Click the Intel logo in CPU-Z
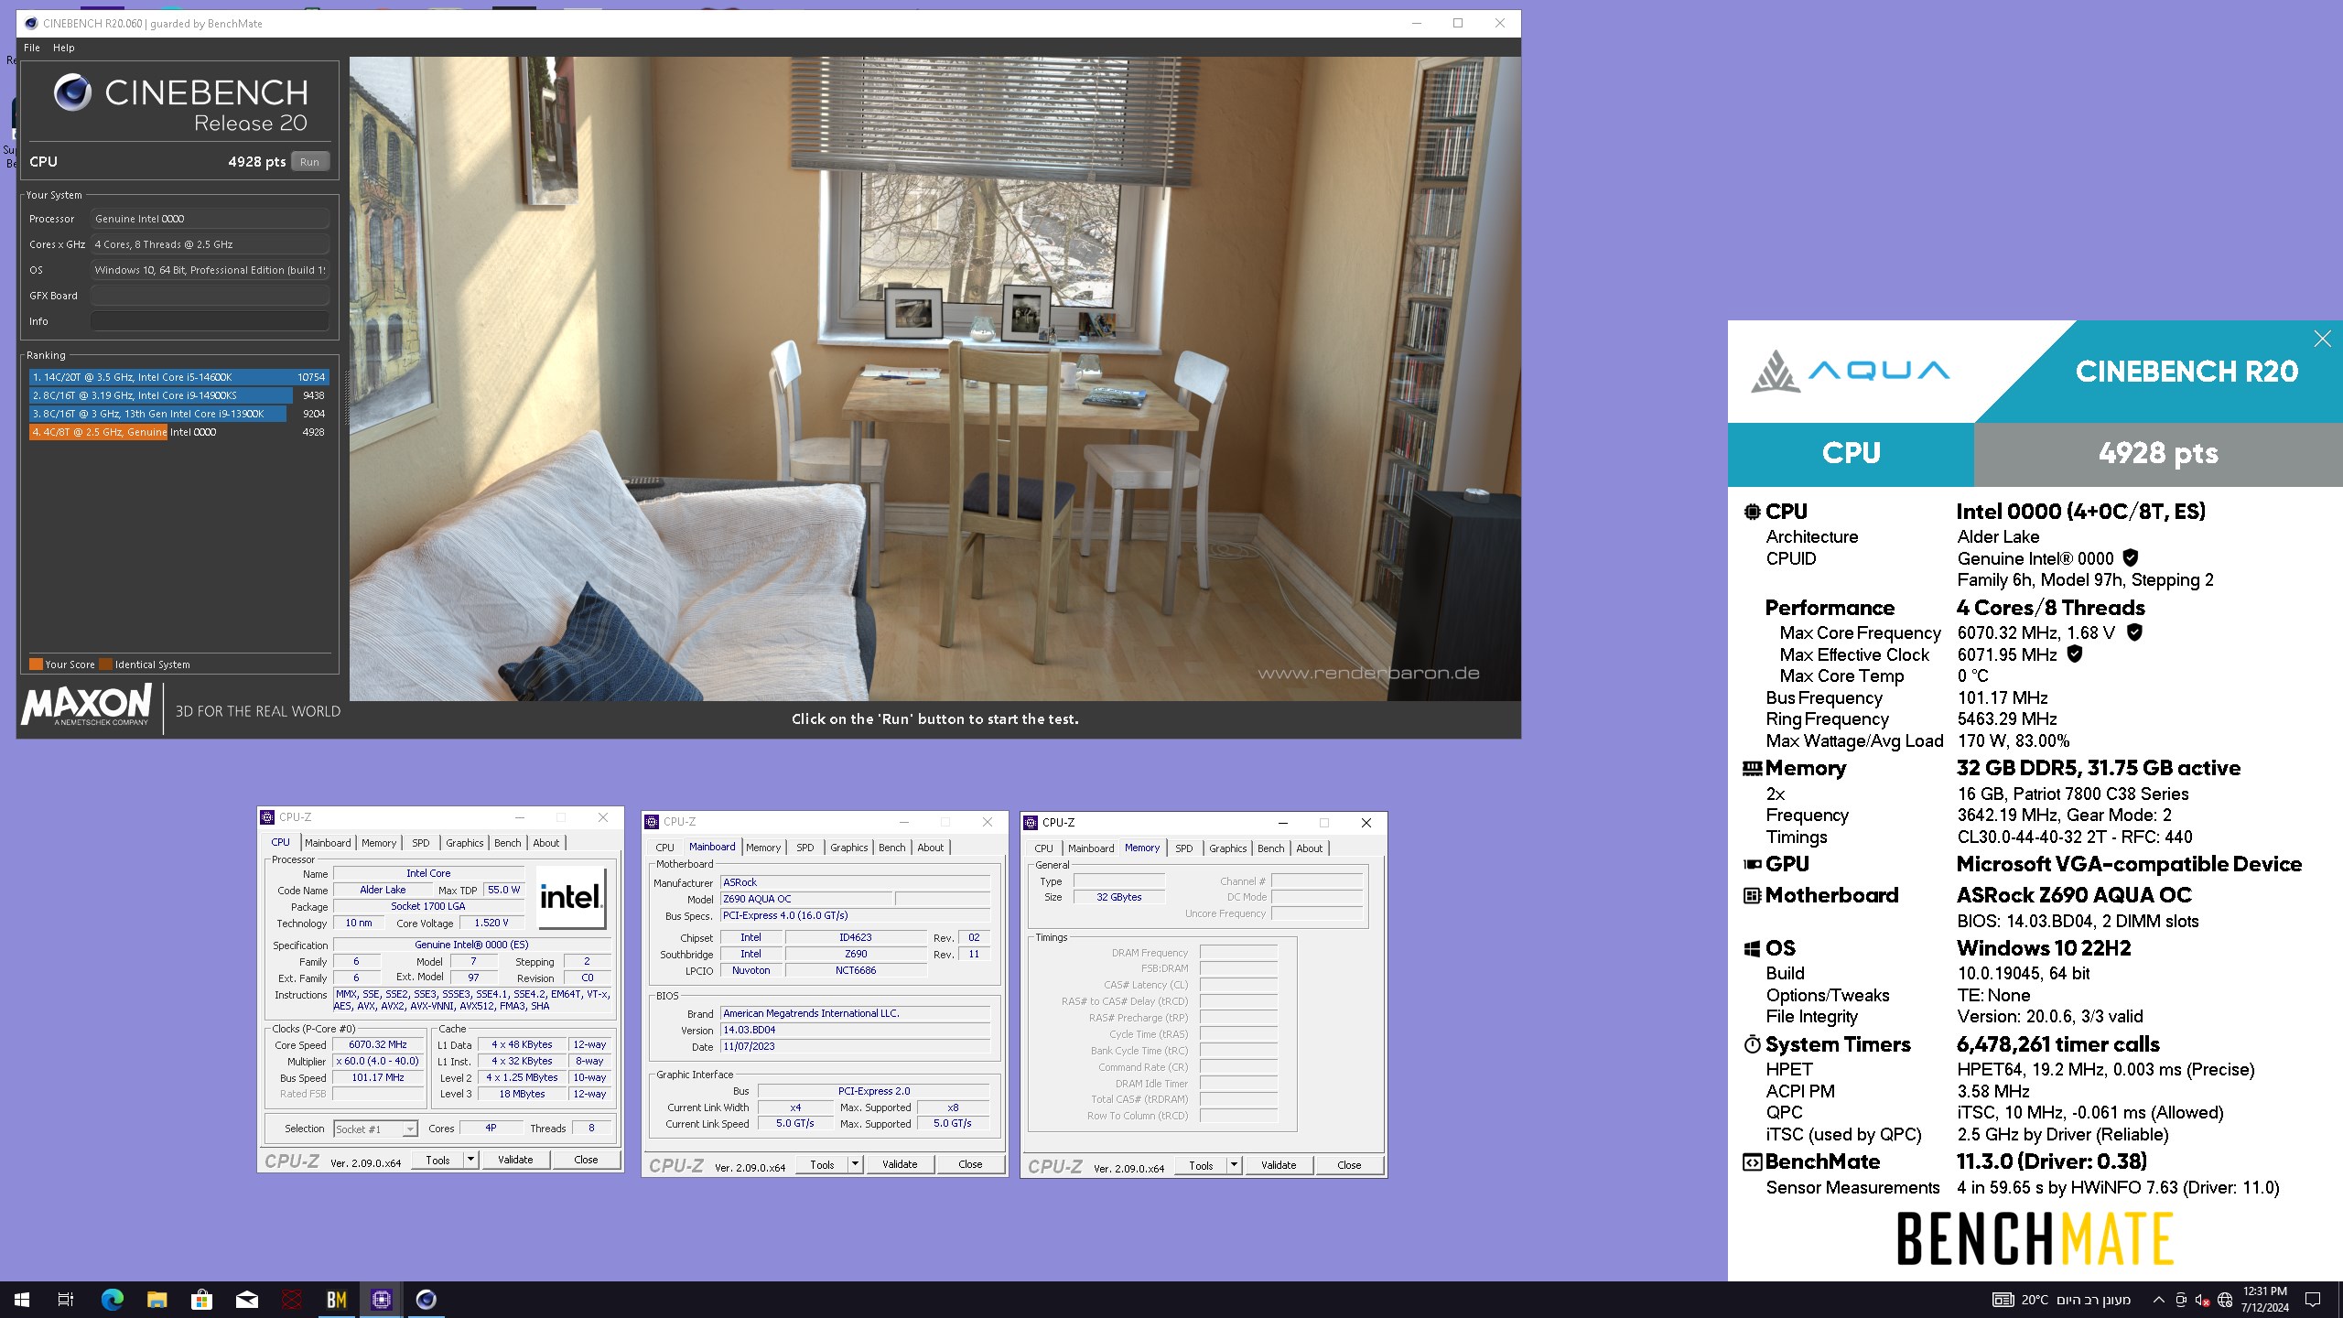This screenshot has height=1318, width=2343. [570, 897]
